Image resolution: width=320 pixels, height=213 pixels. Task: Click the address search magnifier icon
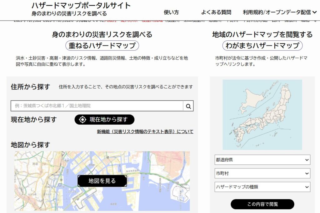[x=188, y=106]
